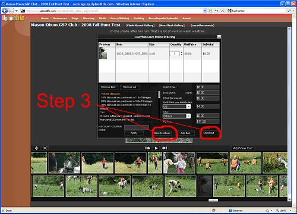The height and width of the screenshot is (214, 297).
Task: Click the browser Forward arrow button
Action: (11, 11)
